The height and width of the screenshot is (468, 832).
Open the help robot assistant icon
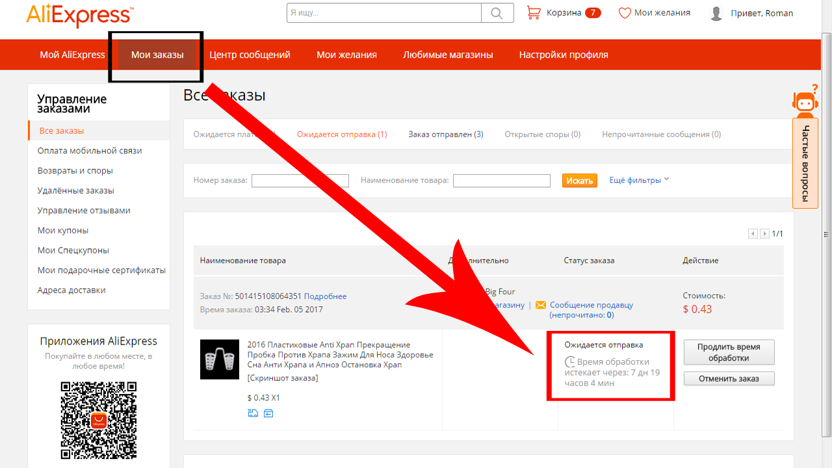805,101
